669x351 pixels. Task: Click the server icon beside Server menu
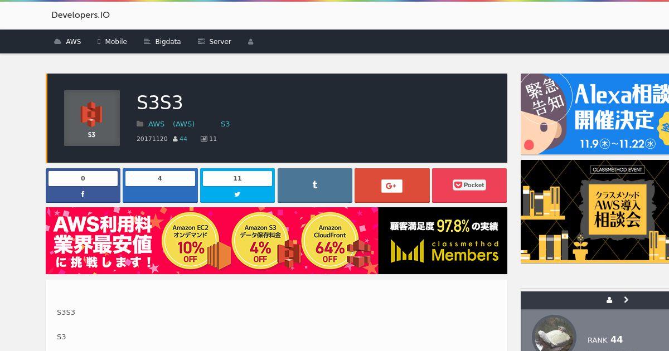point(201,42)
